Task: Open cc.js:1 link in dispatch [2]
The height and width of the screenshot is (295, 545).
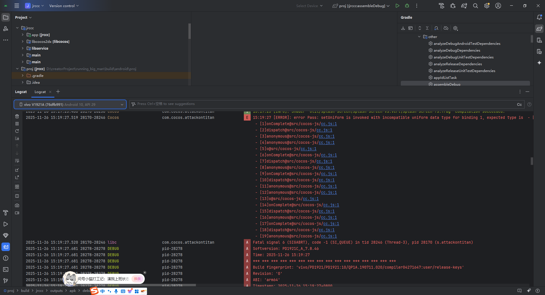Action: pos(324,130)
